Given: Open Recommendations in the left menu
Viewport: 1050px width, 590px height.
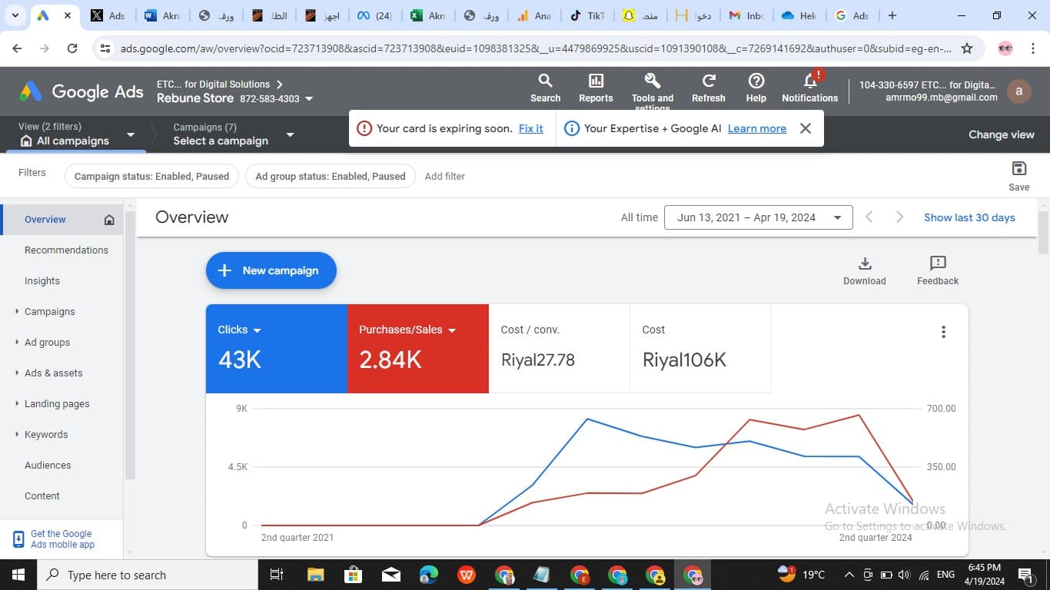Looking at the screenshot, I should click(x=66, y=250).
